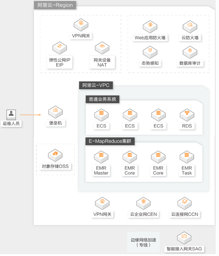Click the EMR Core icon beside EMR Task
Viewport: 219px width, 256px height.
coord(158,157)
